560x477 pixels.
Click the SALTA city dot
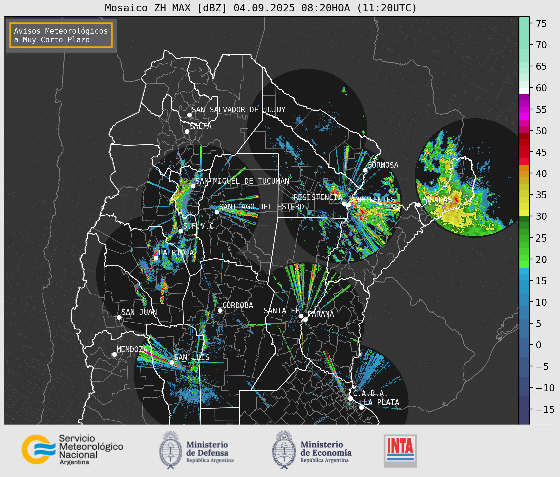click(187, 131)
